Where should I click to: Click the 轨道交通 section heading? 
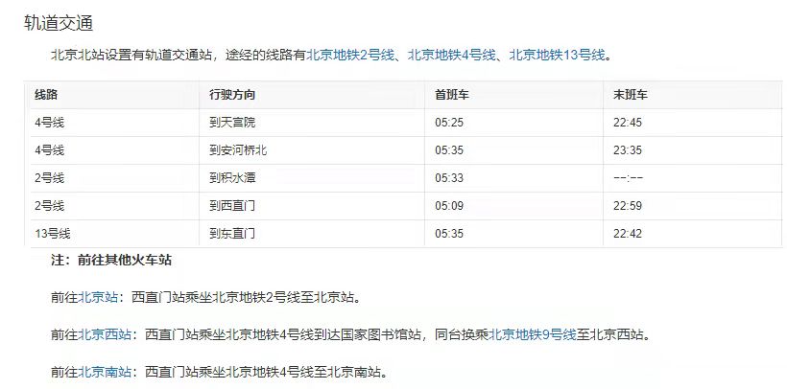59,24
